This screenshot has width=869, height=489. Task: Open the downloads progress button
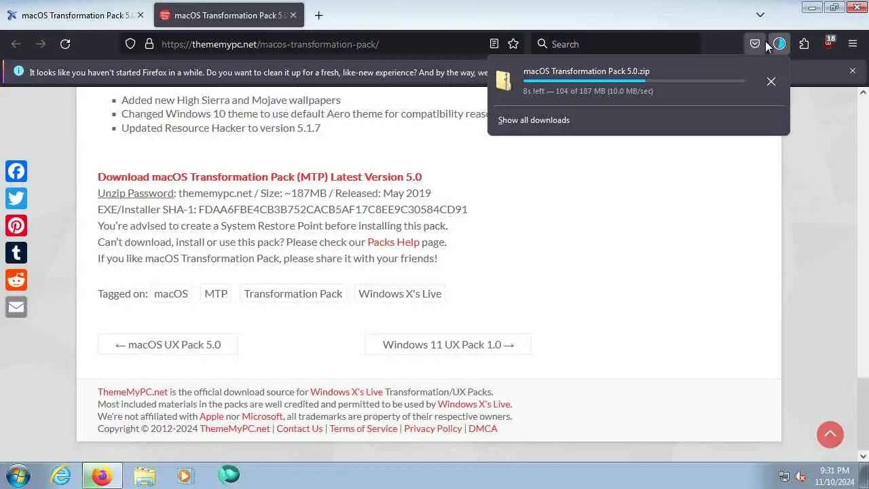tap(779, 43)
